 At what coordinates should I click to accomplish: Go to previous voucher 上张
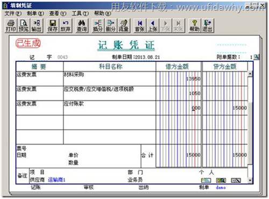click(x=153, y=26)
